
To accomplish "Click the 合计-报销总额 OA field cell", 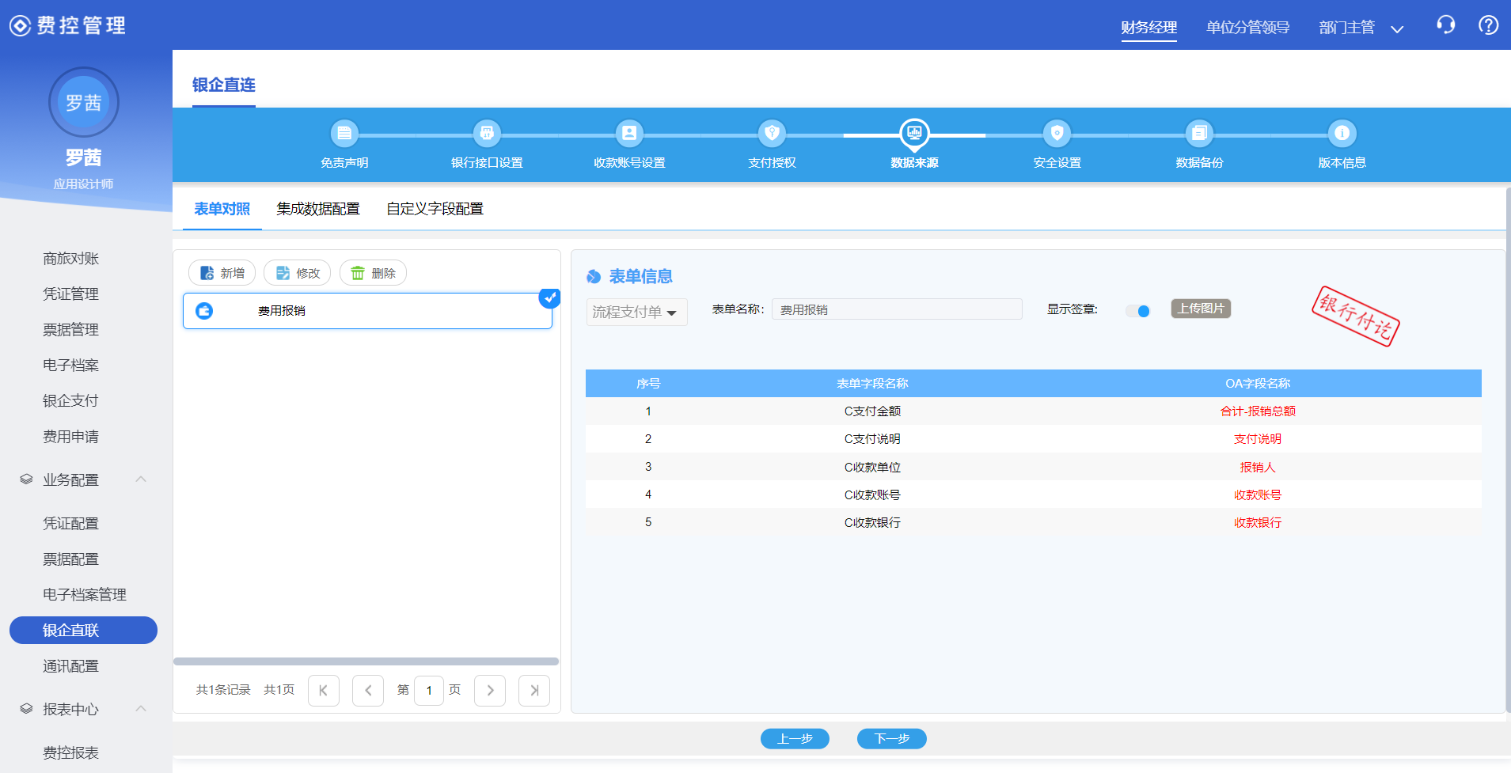I will click(x=1258, y=411).
